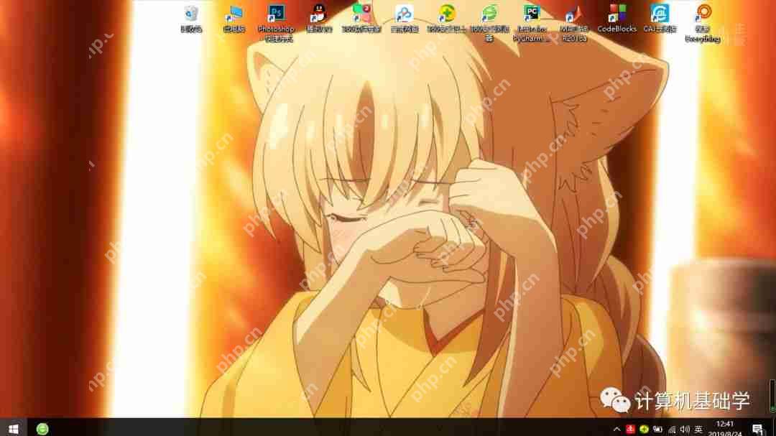Select the 360 Security Guard icon

[x=447, y=14]
